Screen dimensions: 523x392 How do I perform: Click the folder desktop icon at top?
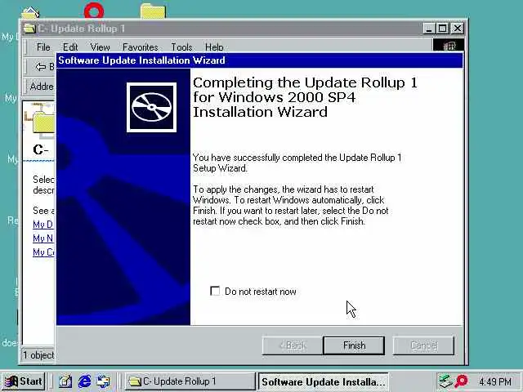click(153, 11)
